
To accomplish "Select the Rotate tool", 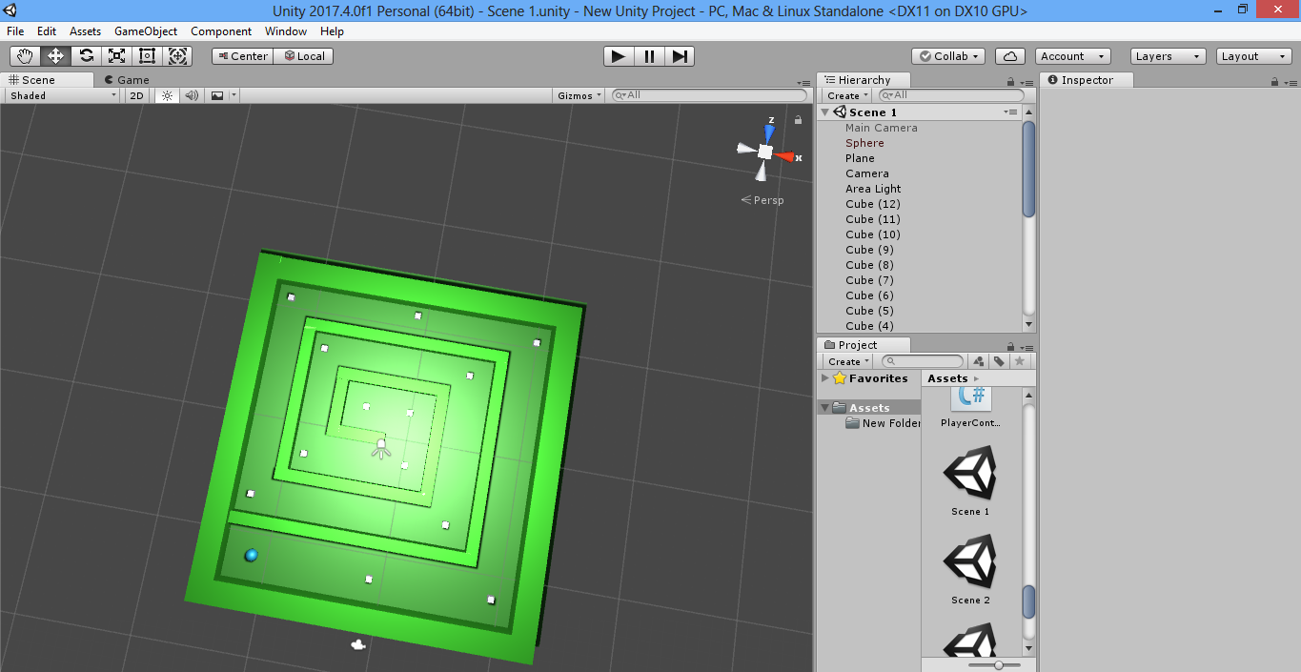I will (x=87, y=56).
